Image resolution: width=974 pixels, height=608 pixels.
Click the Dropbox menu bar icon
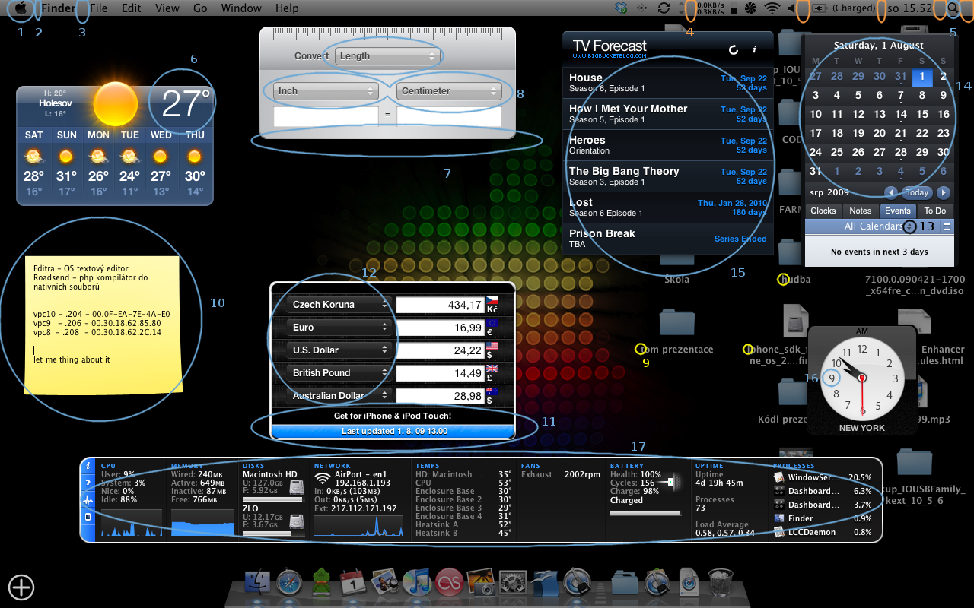click(621, 8)
